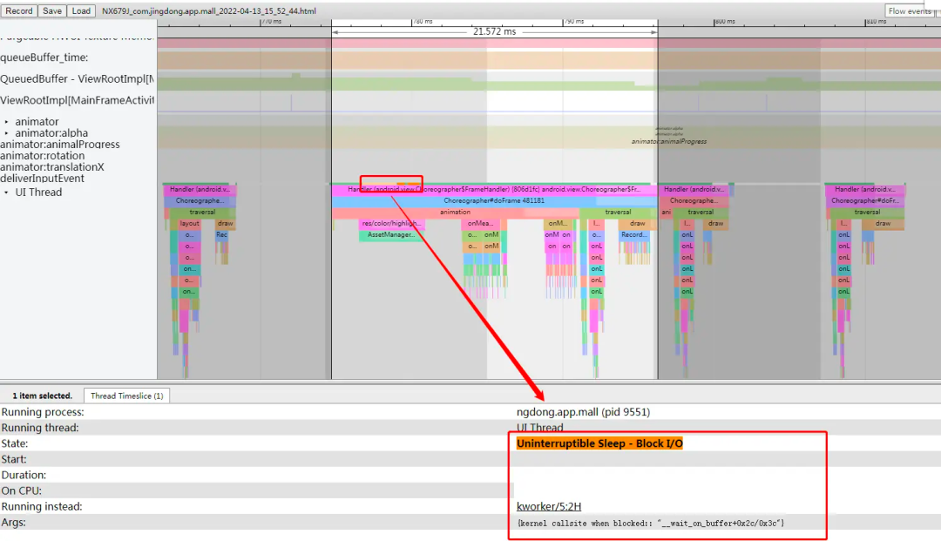This screenshot has width=941, height=541.
Task: Switch to the Thread Timeslice (1) tab
Action: (x=126, y=396)
